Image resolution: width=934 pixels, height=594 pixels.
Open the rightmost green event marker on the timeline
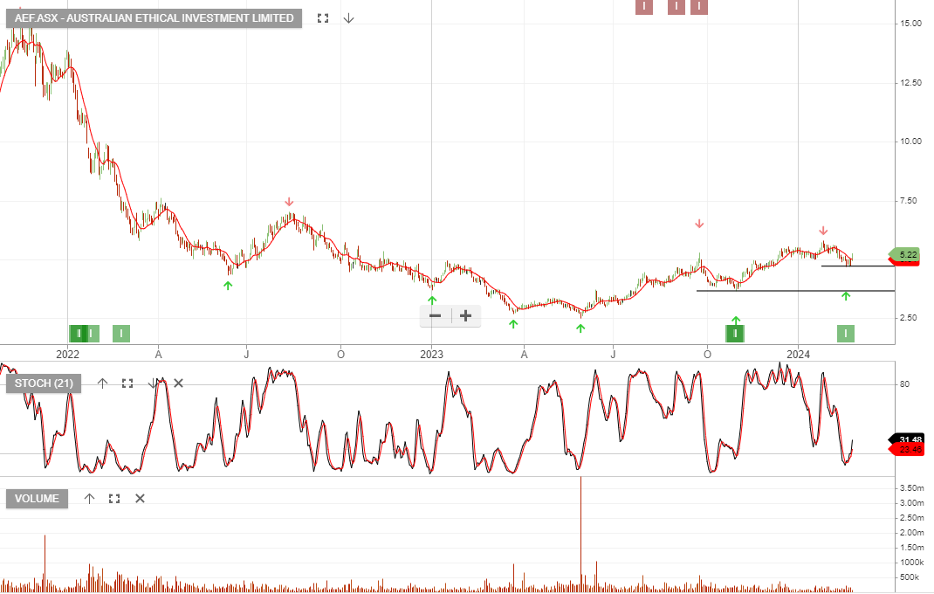(845, 333)
